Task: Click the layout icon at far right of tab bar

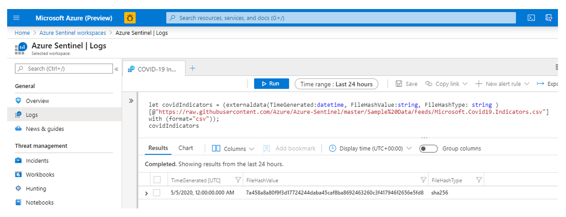Action: [556, 67]
